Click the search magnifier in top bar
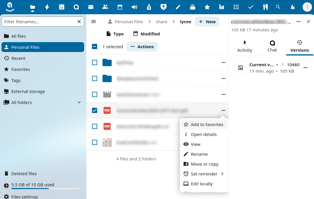Viewport: 314px width, 199px height. [x=278, y=7]
